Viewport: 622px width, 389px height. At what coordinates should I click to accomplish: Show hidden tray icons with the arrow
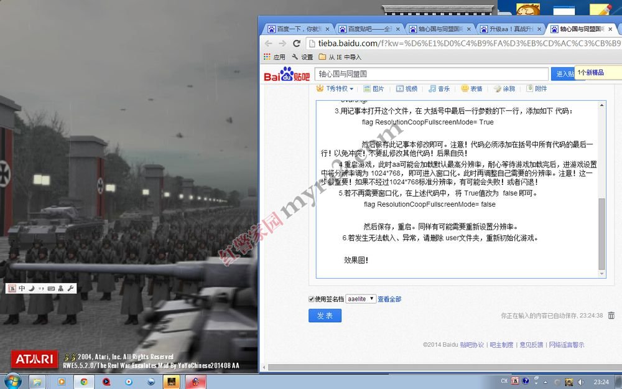545,382
